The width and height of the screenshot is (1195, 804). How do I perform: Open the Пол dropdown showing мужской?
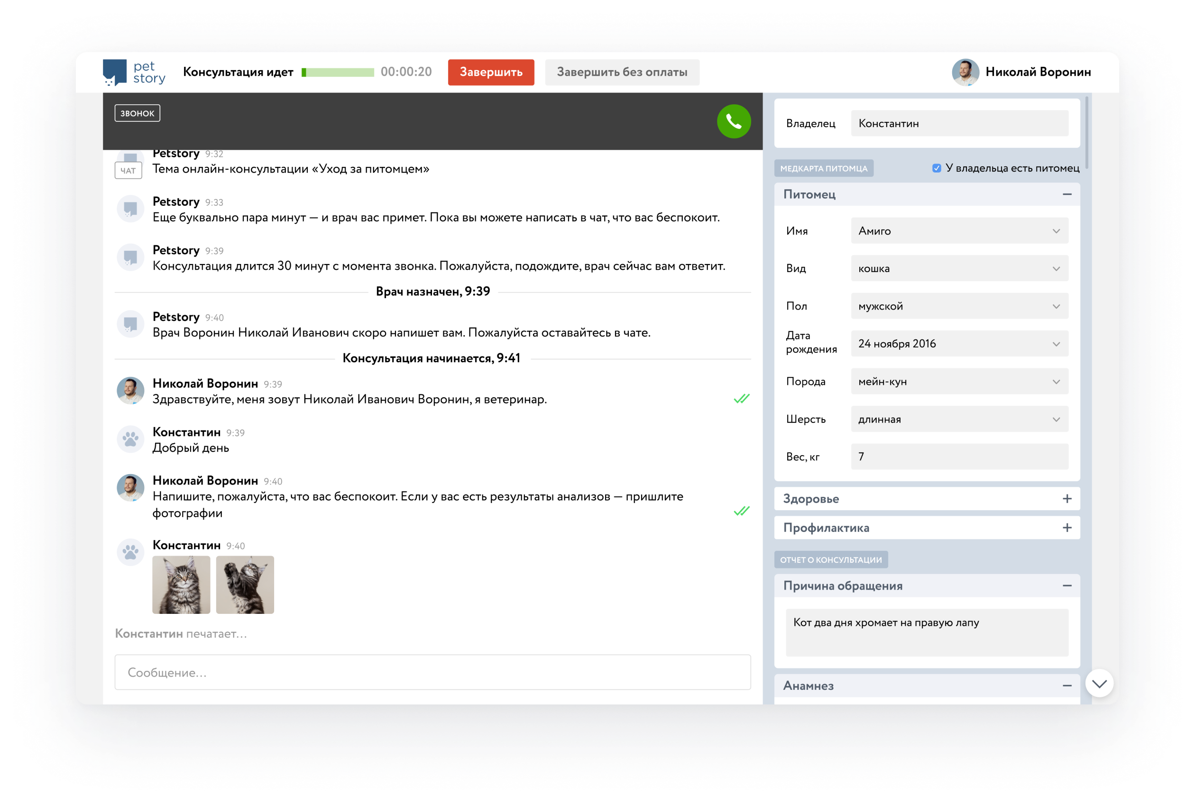pos(959,306)
